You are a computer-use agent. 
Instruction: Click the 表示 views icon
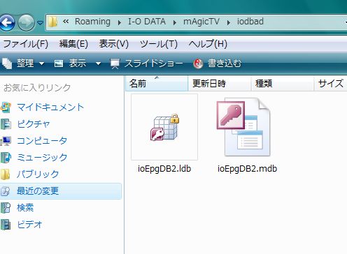coord(59,63)
